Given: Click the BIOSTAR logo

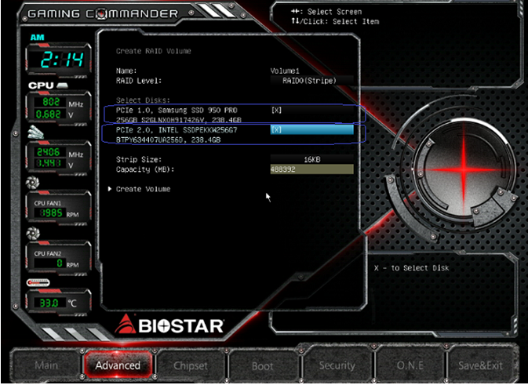Looking at the screenshot, I should (169, 325).
